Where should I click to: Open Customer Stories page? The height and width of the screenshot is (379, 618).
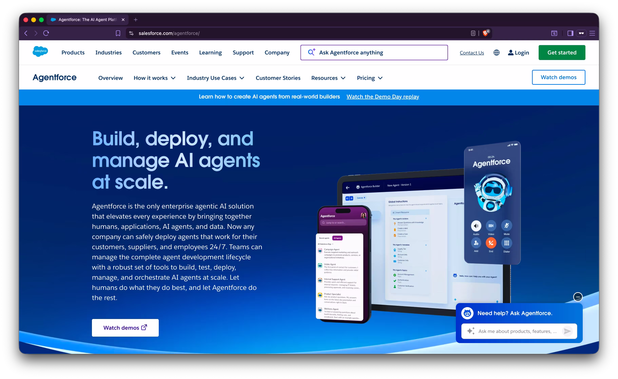278,78
